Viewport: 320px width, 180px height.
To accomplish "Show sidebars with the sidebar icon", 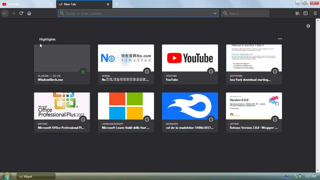I will (305, 13).
